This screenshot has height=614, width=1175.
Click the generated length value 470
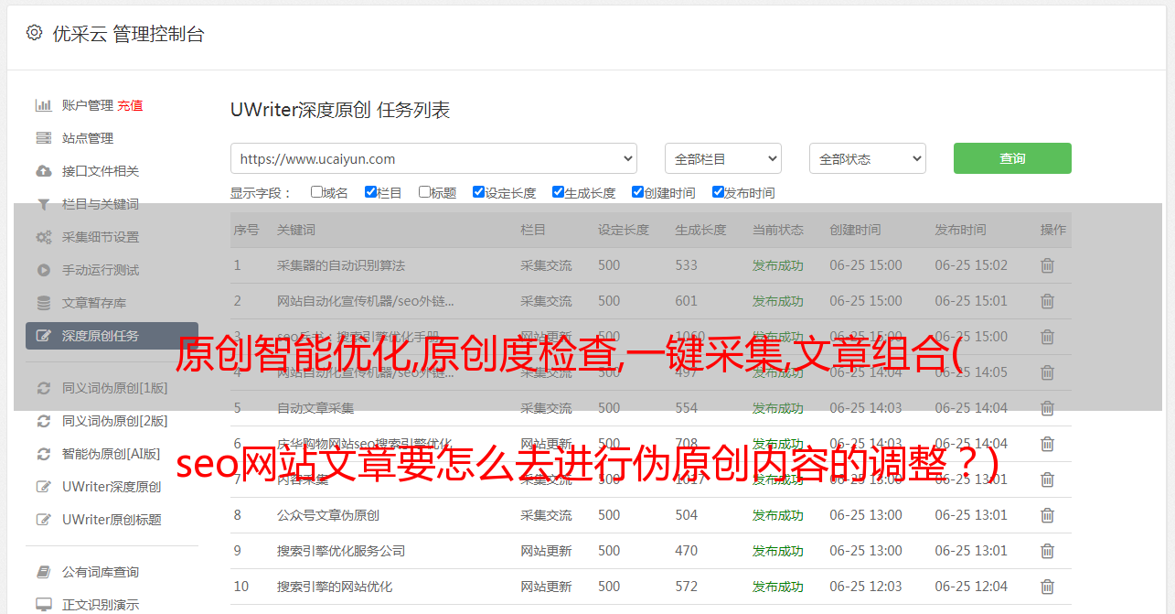(686, 551)
